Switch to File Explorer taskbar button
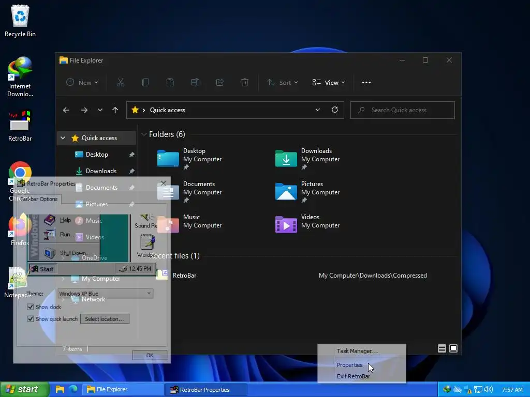The height and width of the screenshot is (397, 530). tap(123, 390)
